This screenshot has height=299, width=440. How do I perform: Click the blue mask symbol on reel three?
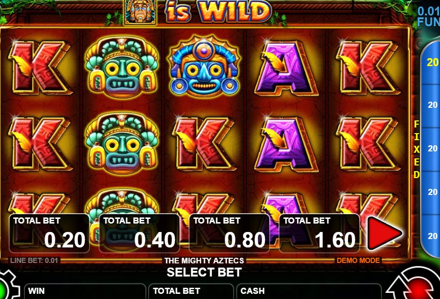pyautogui.click(x=204, y=66)
